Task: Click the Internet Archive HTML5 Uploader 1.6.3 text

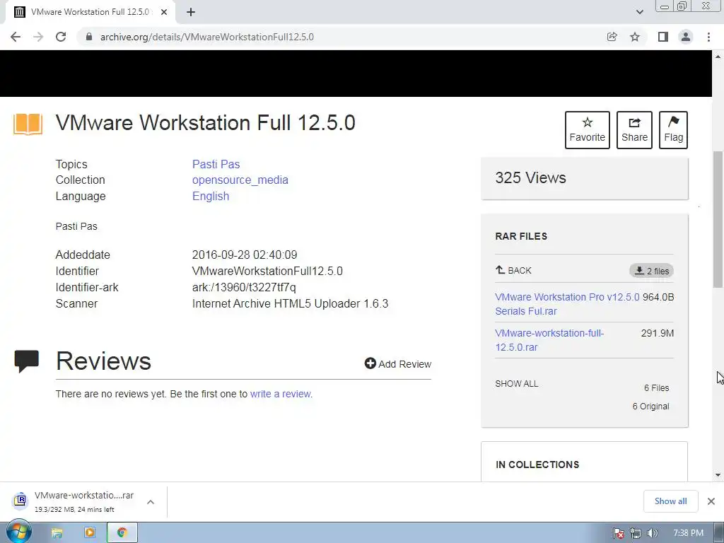Action: click(290, 304)
